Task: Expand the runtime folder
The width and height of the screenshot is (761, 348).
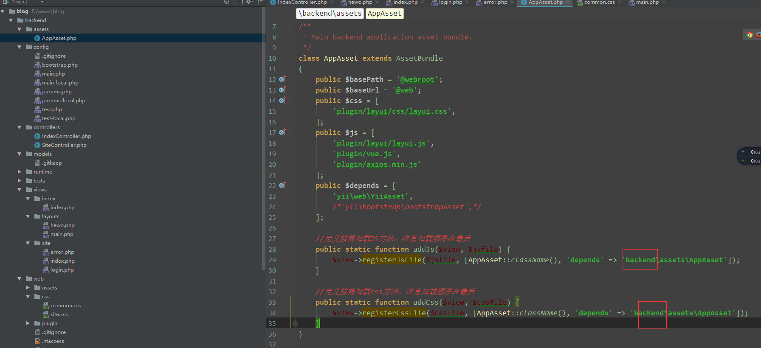Action: [20, 172]
